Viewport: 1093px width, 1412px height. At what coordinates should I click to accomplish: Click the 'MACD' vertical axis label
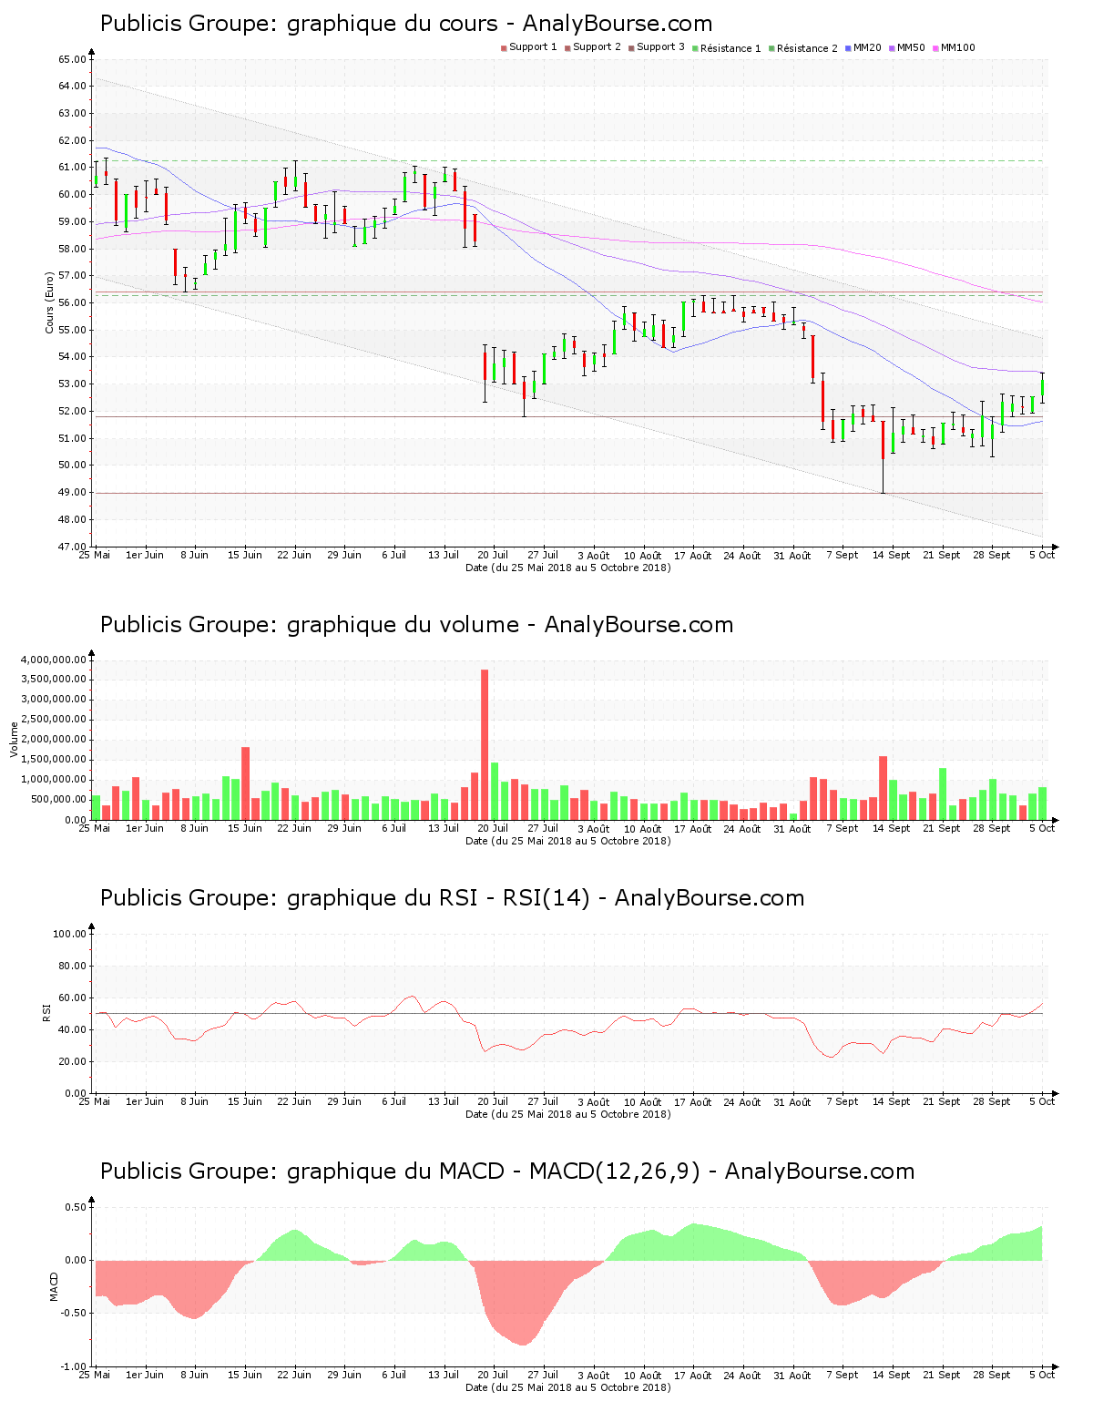tap(54, 1285)
